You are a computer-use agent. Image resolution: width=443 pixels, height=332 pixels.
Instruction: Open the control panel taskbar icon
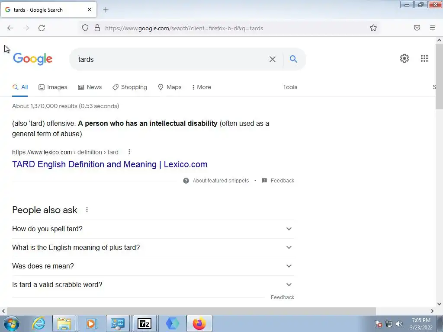118,323
